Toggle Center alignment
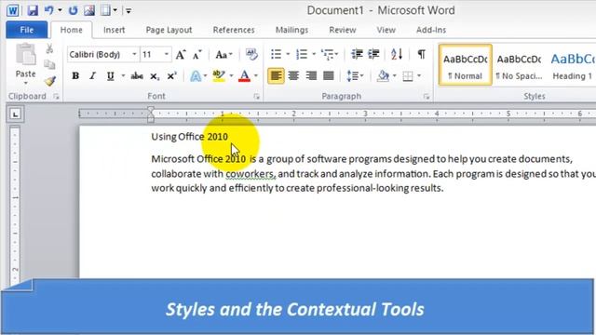596x335 pixels. point(293,76)
